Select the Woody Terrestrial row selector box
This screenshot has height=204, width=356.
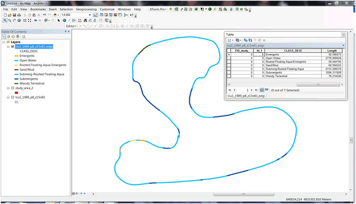tap(229, 76)
